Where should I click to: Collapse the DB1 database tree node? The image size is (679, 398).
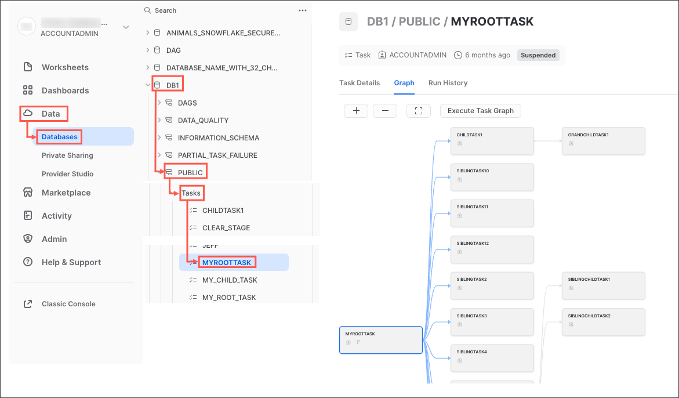coord(147,85)
